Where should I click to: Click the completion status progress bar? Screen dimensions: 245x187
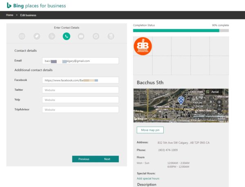[181, 31]
